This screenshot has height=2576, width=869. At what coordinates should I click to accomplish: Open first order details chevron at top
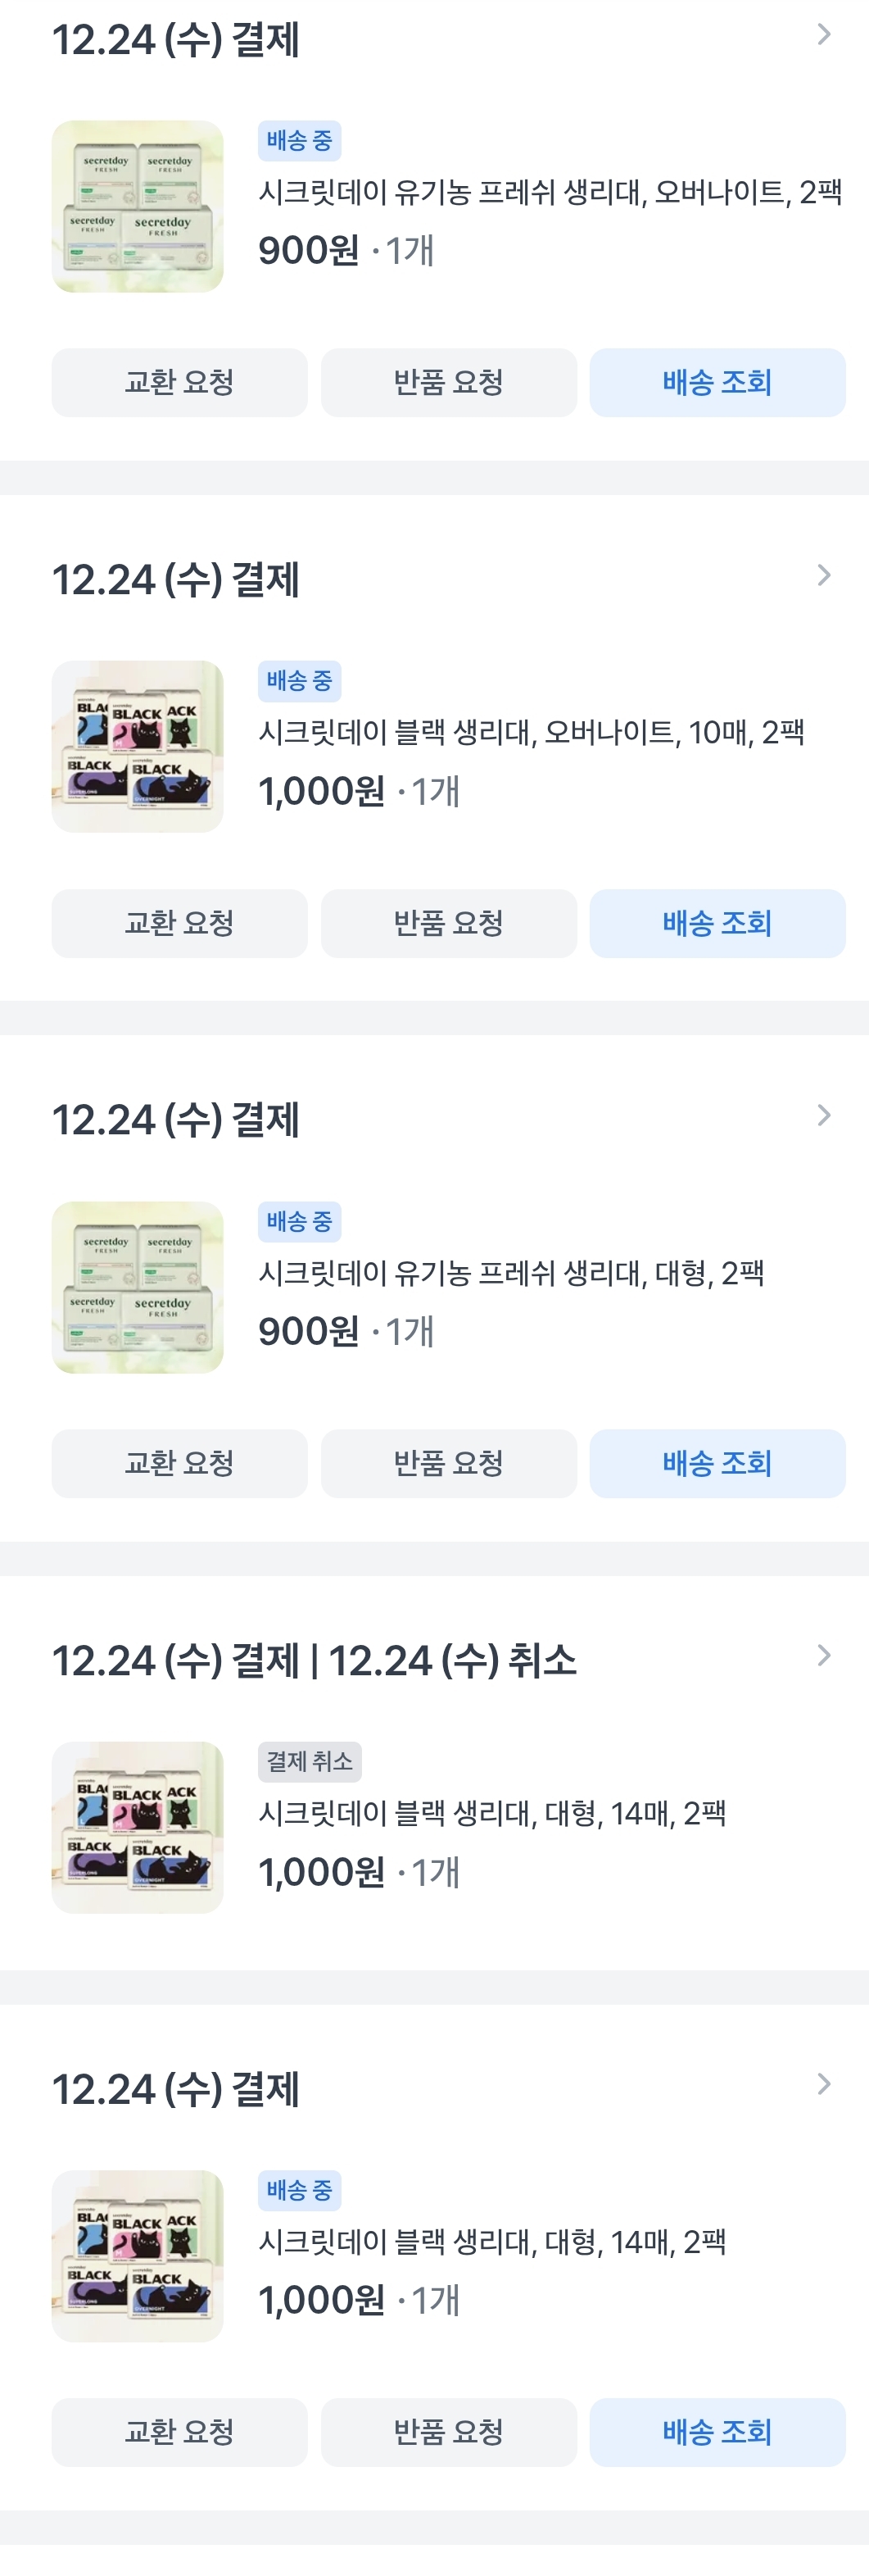click(823, 35)
